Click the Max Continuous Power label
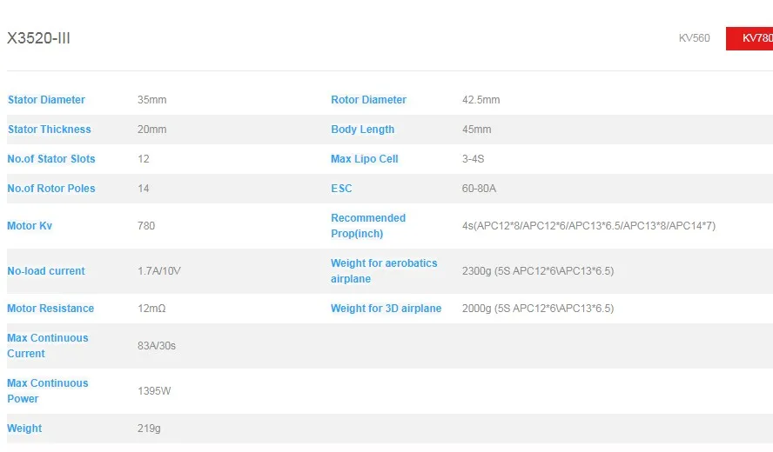The width and height of the screenshot is (773, 452). click(x=47, y=391)
